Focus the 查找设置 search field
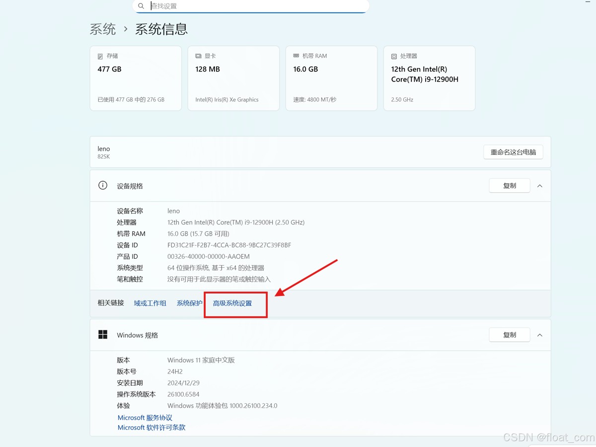 [x=251, y=6]
